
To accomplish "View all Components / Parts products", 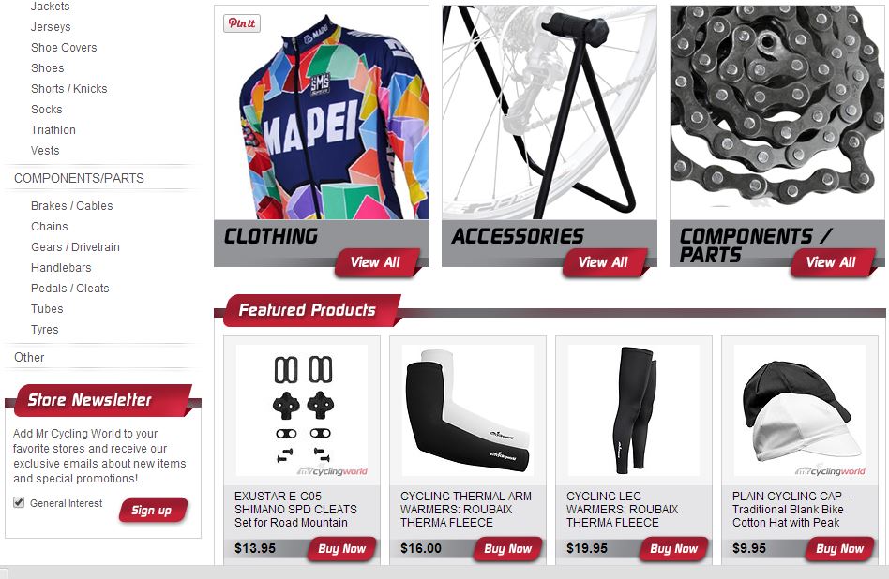I will click(x=831, y=262).
